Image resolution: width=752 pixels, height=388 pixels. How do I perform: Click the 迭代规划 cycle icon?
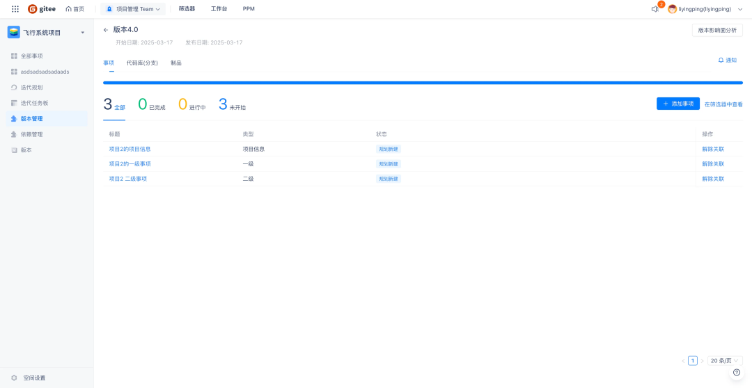pos(15,88)
